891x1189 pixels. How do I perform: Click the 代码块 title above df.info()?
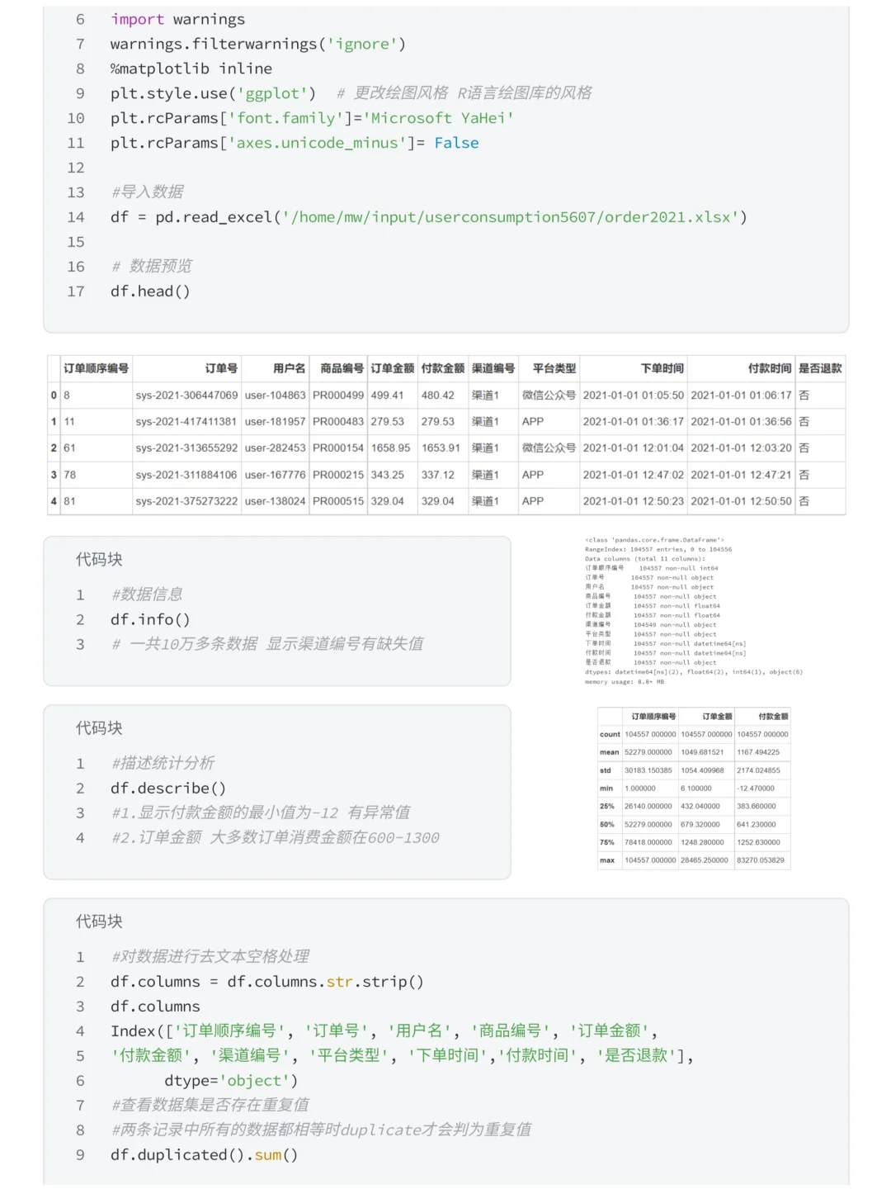[x=99, y=560]
